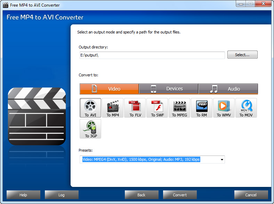The image size is (274, 204).
Task: Pick the To FLV format icon
Action: click(x=135, y=108)
